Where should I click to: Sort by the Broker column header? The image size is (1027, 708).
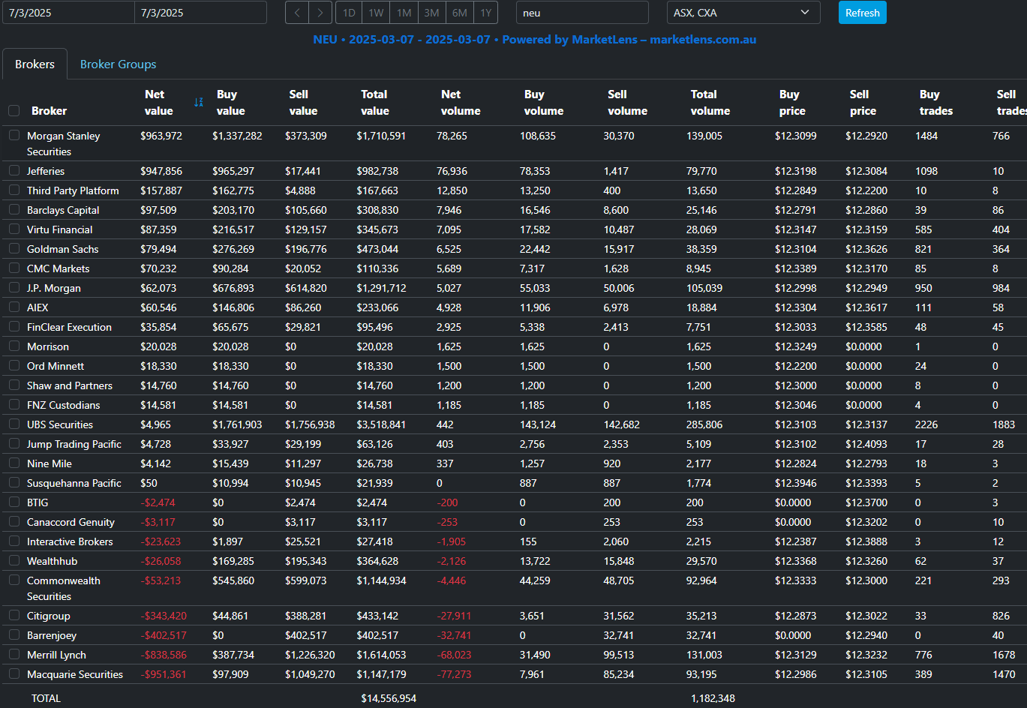coord(49,111)
